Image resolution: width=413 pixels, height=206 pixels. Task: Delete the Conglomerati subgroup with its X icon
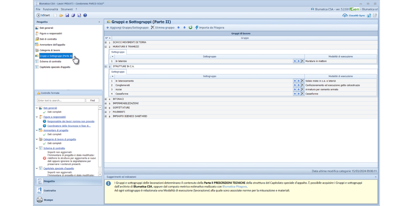tap(302, 85)
